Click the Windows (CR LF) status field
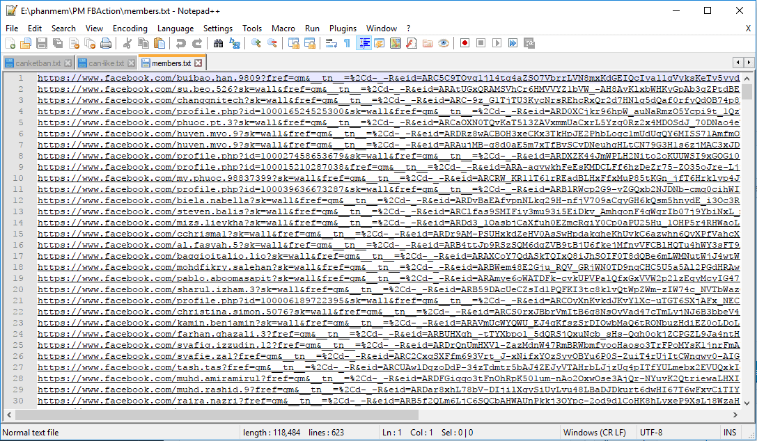 594,433
